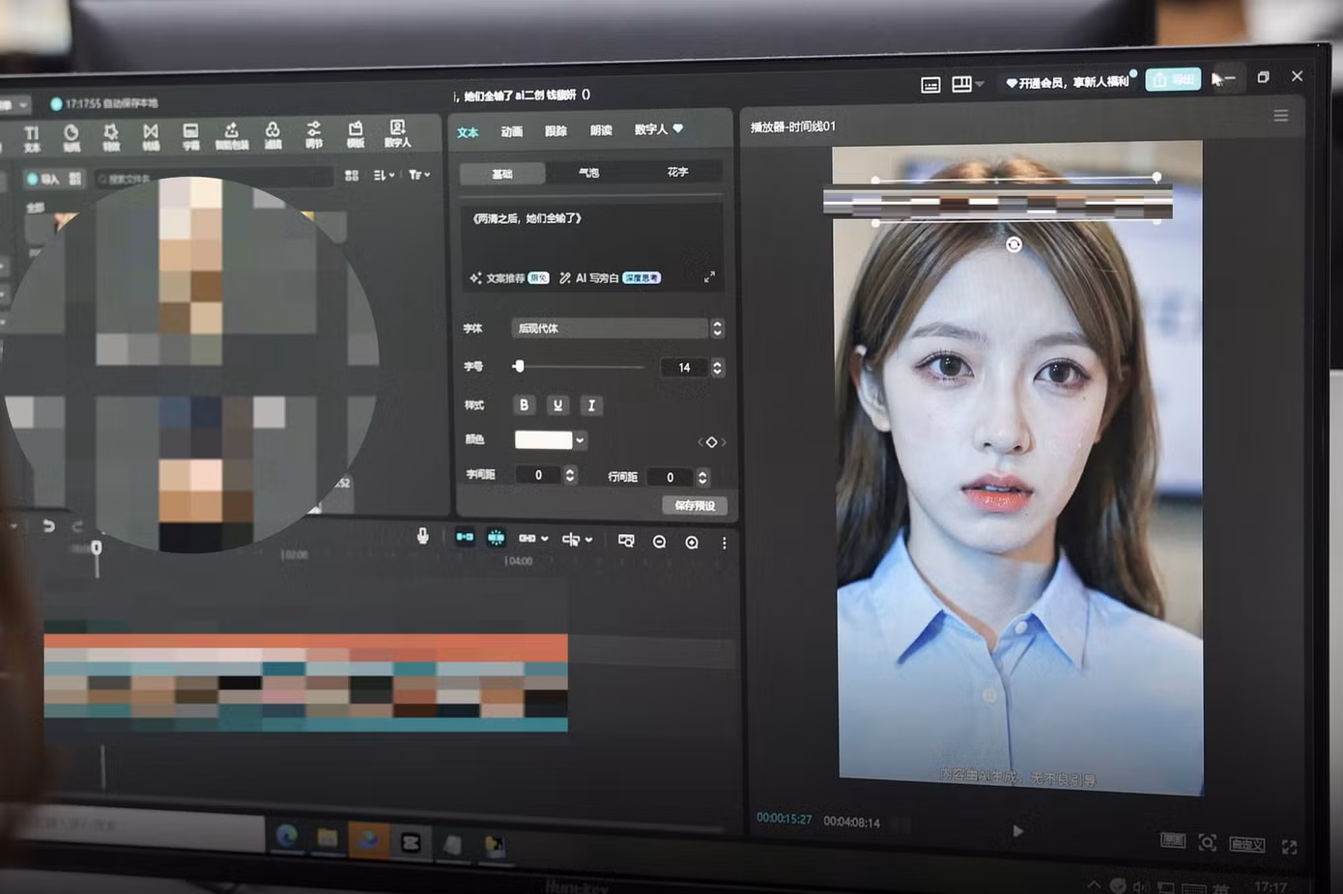Toggle the auto-snap button on timeline
The height and width of the screenshot is (894, 1343).
tap(496, 538)
